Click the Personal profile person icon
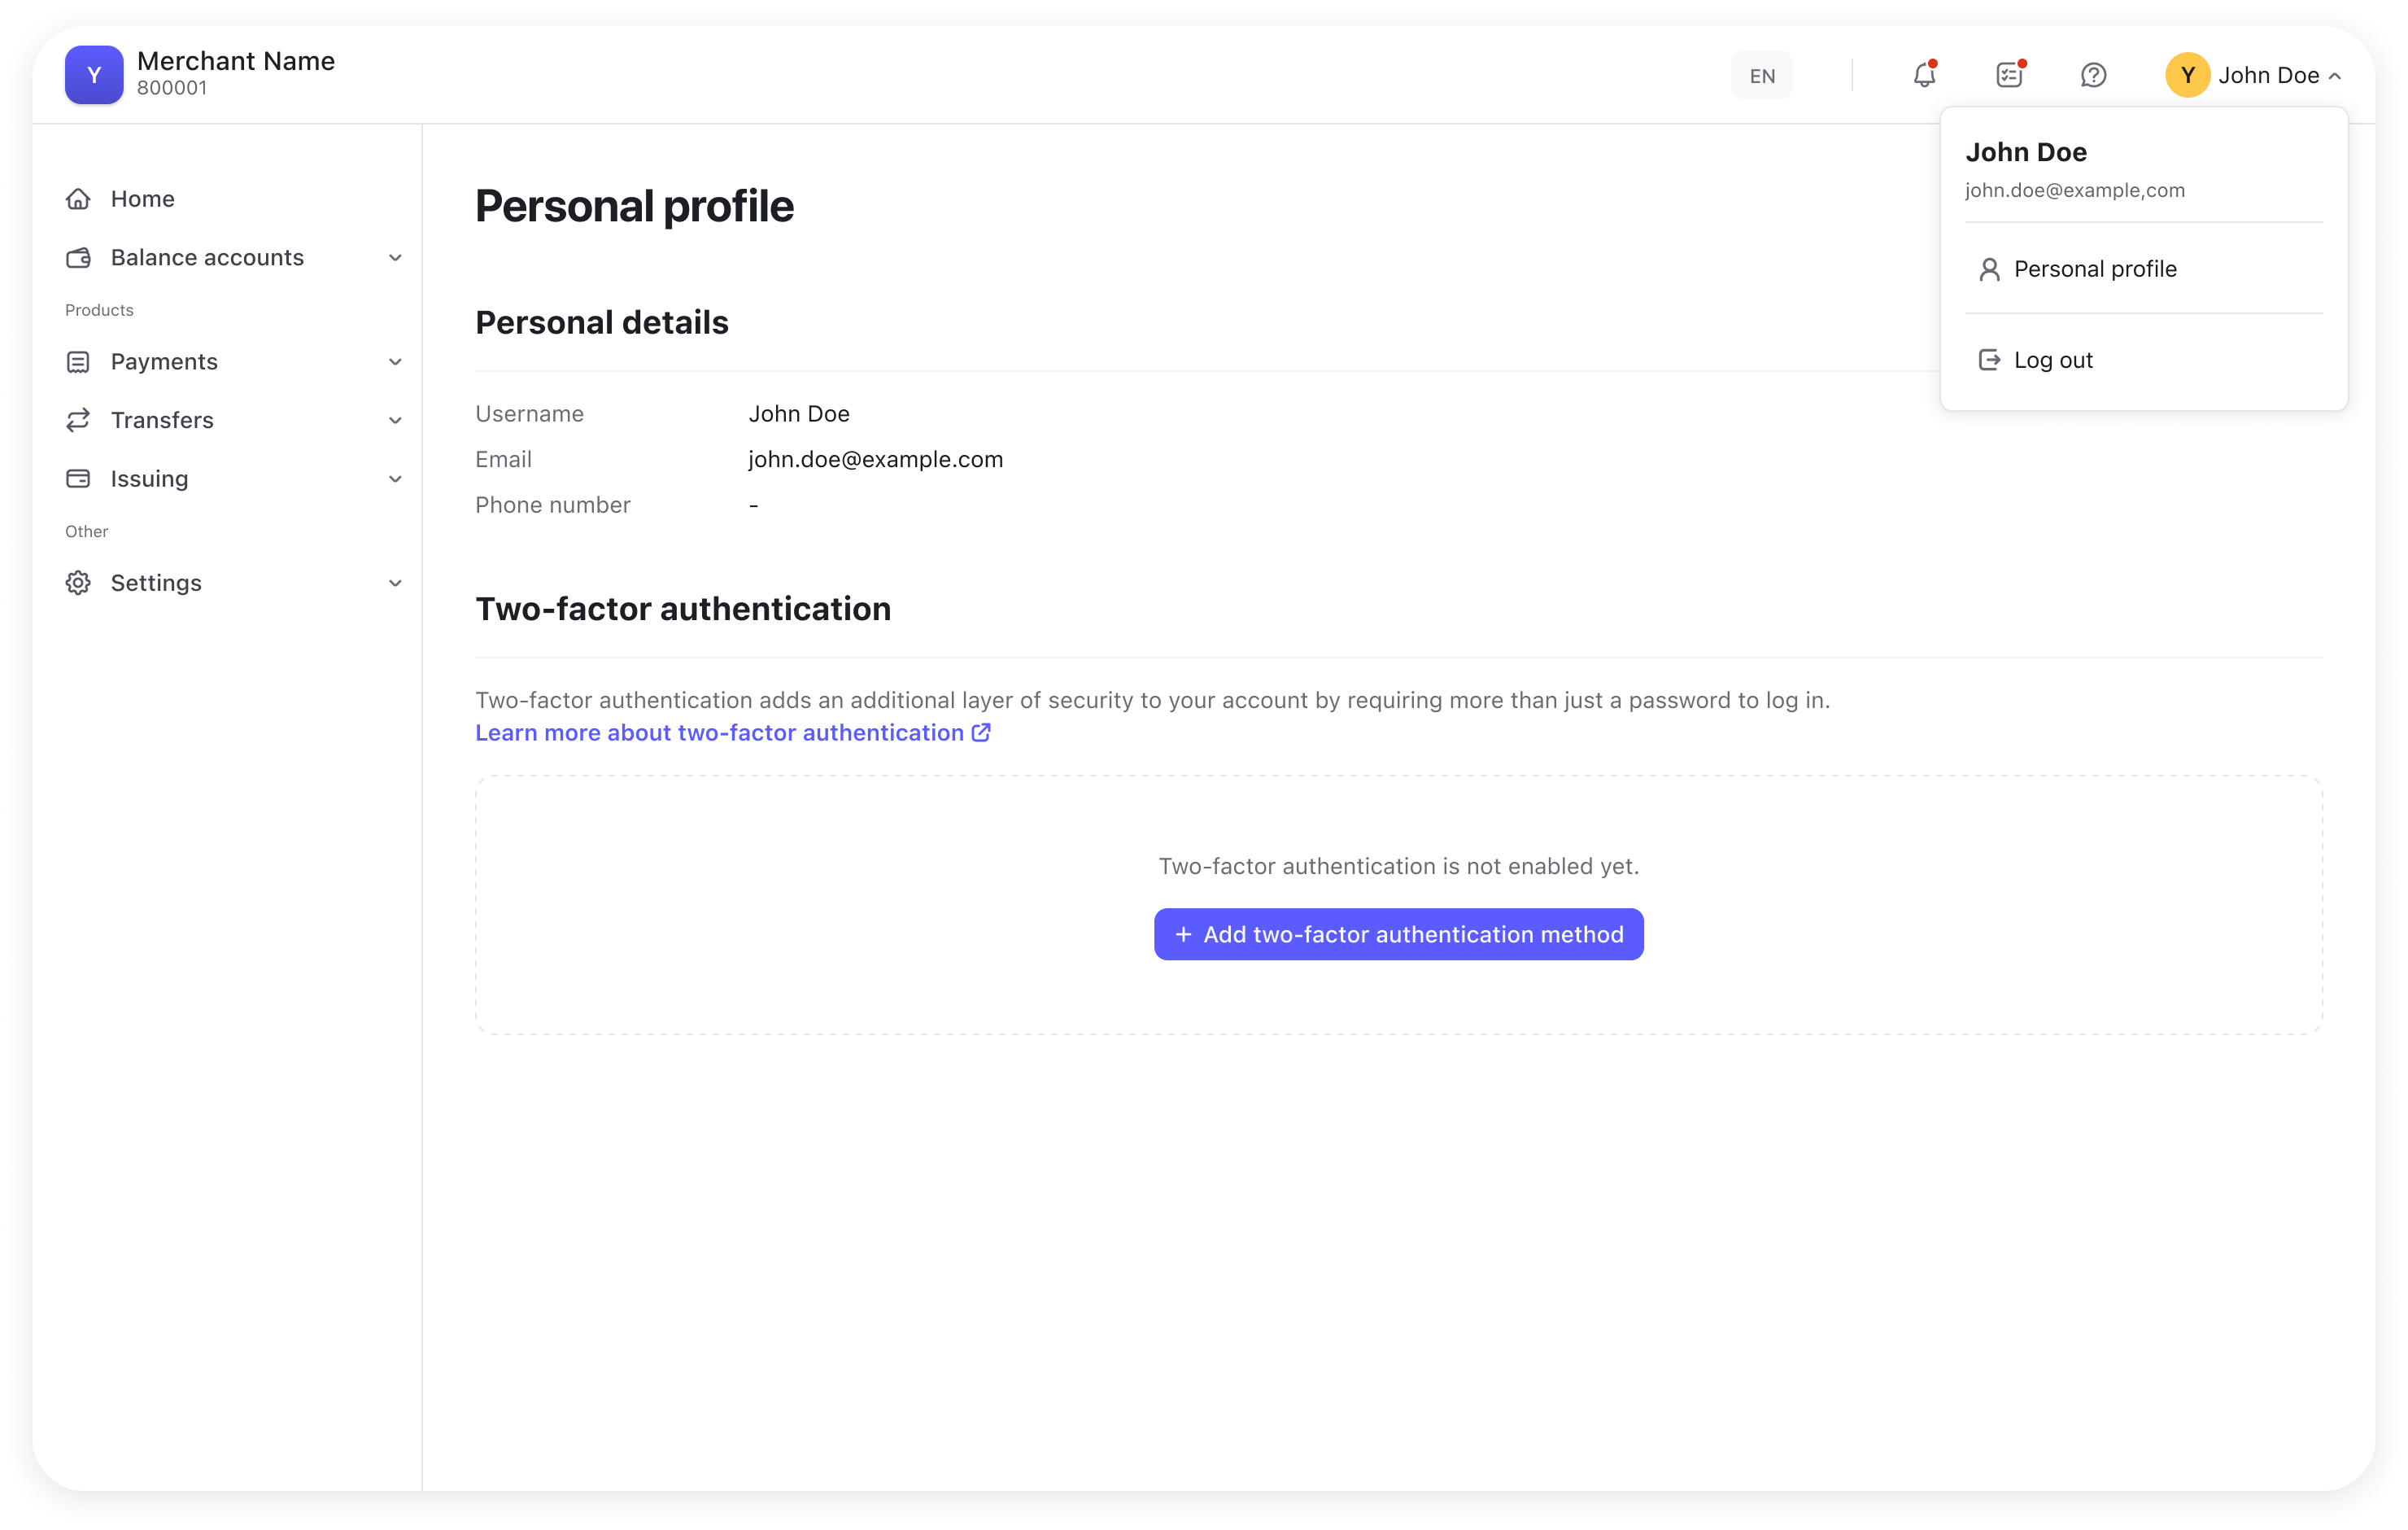 point(1989,269)
